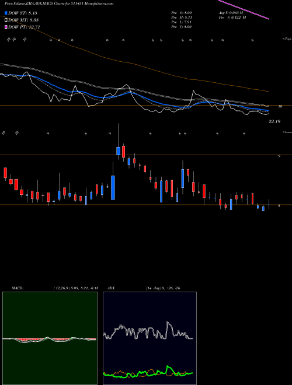
Task: Click the 'Avg V: 0.065 M' value
Action: (231, 12)
